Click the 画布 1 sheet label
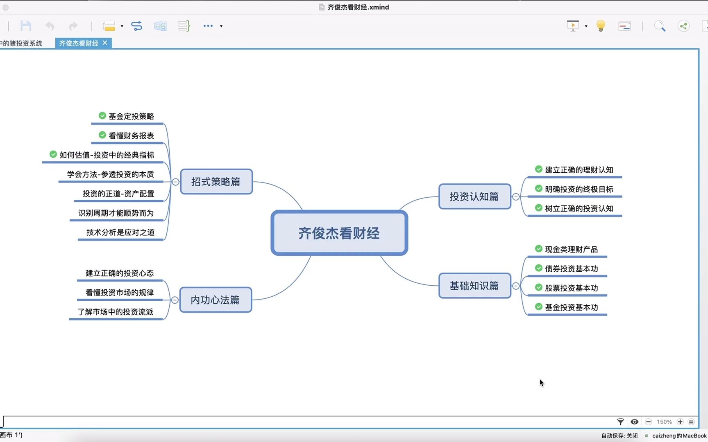This screenshot has width=708, height=442. pyautogui.click(x=11, y=435)
